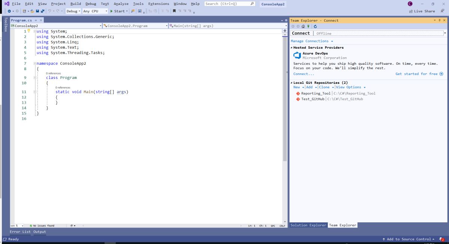Click the feedback icon beside Live Share
449x244 pixels.
(442, 11)
